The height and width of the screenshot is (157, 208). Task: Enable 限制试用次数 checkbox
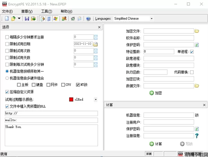[x=7, y=51]
